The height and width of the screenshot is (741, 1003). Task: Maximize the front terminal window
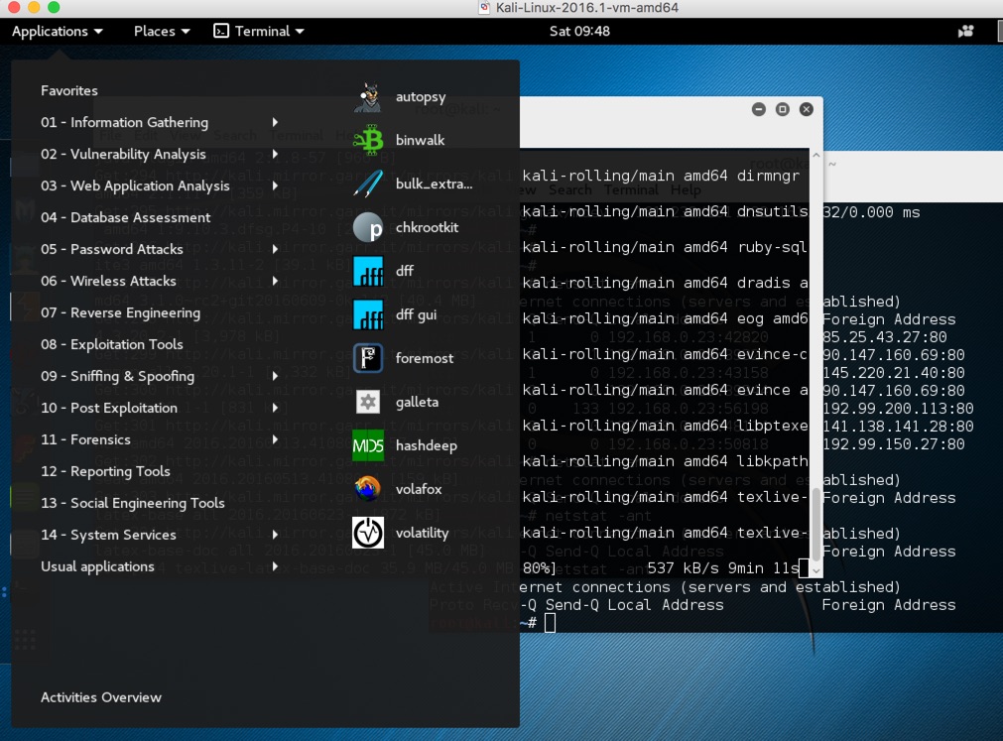point(783,109)
